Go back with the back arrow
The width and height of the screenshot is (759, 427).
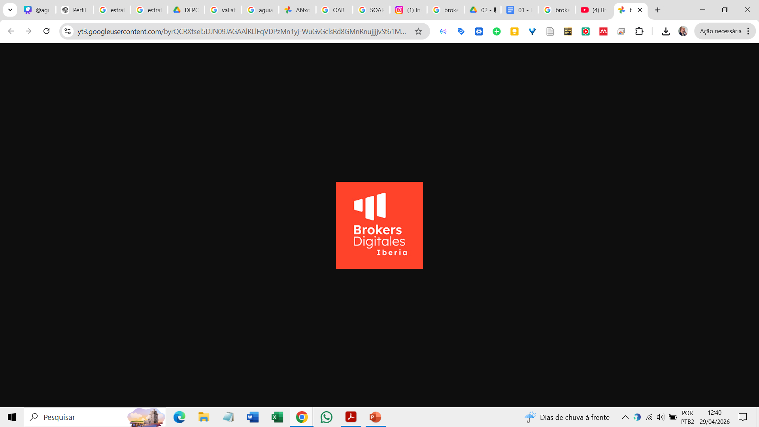point(11,31)
